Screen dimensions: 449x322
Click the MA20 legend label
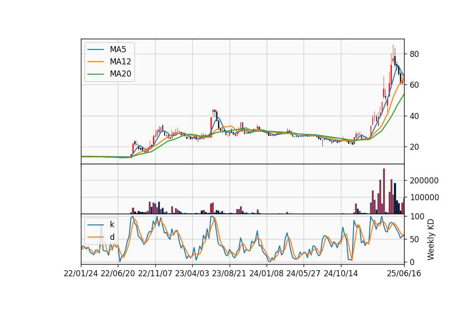coord(120,74)
